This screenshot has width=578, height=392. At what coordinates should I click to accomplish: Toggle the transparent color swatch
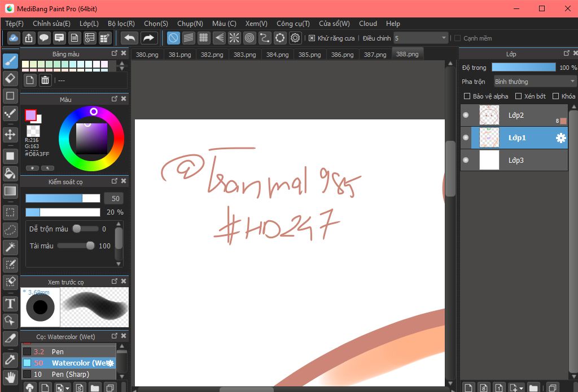point(33,131)
